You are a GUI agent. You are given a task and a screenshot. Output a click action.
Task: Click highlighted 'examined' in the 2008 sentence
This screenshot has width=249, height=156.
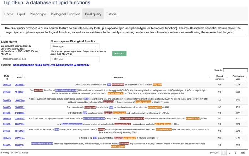point(39,90)
